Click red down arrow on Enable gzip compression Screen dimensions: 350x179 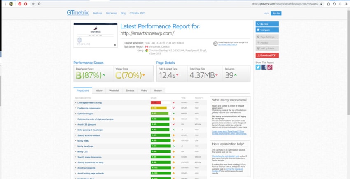(x=173, y=108)
